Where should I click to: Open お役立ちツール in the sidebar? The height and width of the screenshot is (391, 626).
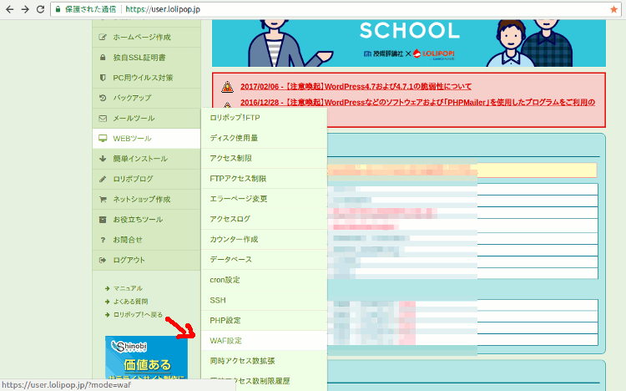(146, 220)
